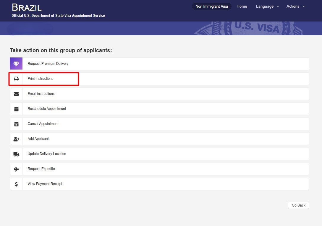Click the Add Applicant person icon
Image resolution: width=322 pixels, height=226 pixels.
(x=16, y=139)
